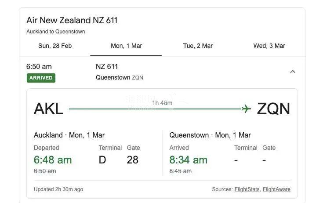The image size is (316, 203).
Task: Click the green airplane icon
Action: [246, 109]
